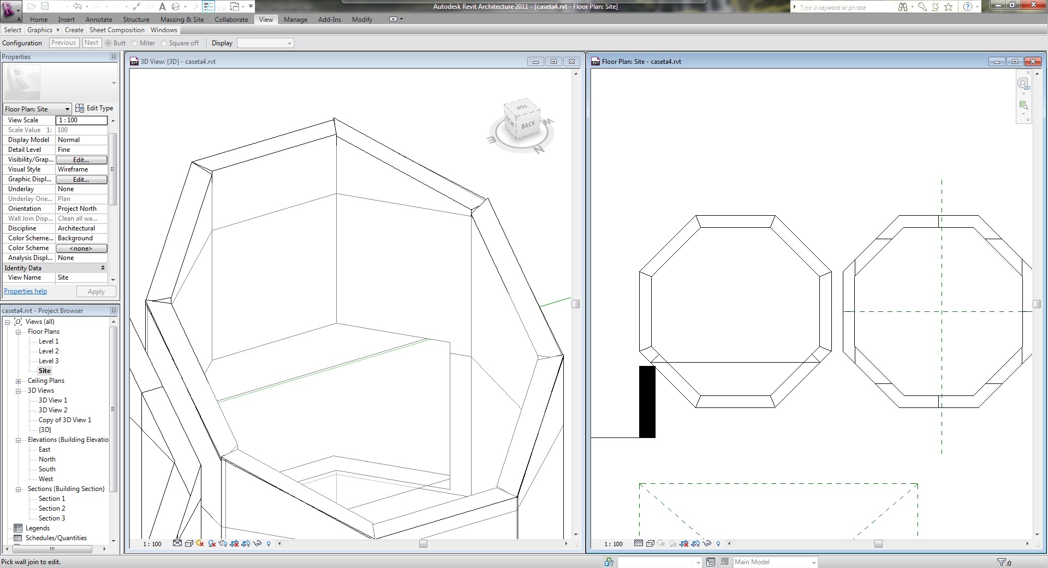Click the Zoom Region icon in navigation bar
This screenshot has height=568, width=1048.
[1023, 105]
